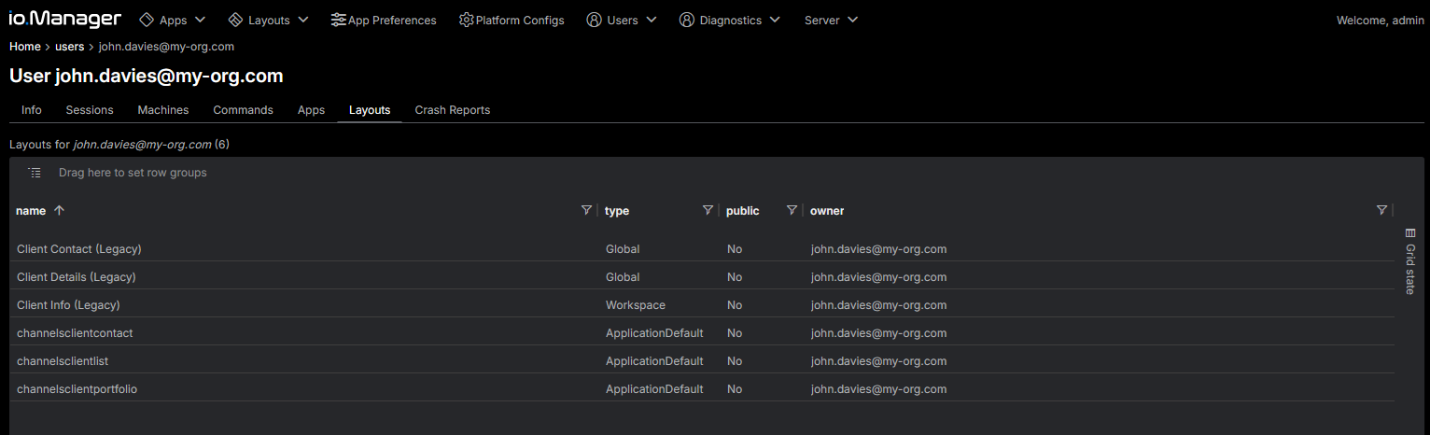Expand the Layouts menu chevron
This screenshot has width=1430, height=435.
click(x=302, y=20)
